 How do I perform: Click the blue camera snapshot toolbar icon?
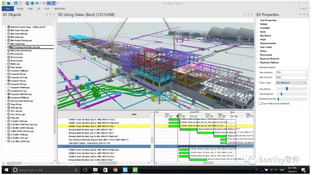49,3
